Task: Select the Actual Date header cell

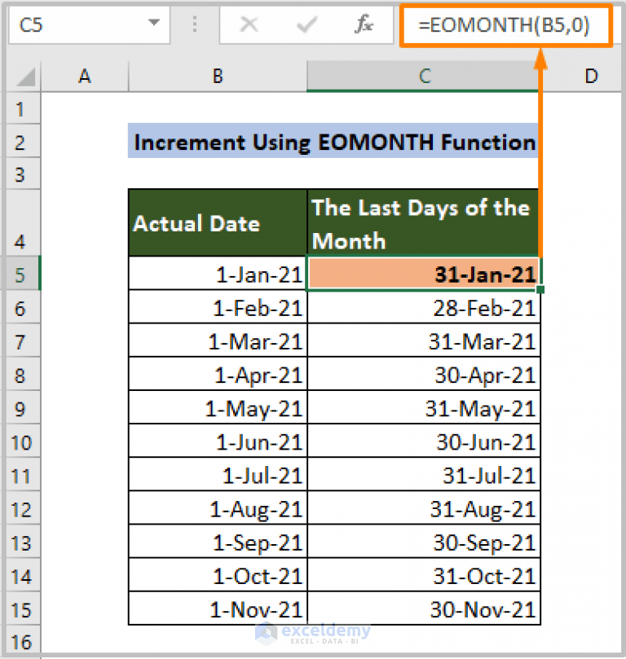Action: pos(217,222)
